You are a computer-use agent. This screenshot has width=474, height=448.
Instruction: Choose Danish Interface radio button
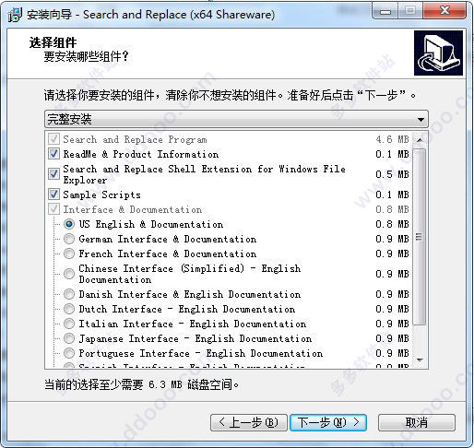(x=69, y=294)
